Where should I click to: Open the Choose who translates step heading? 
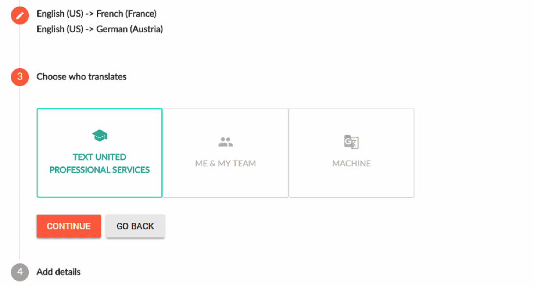coord(81,77)
